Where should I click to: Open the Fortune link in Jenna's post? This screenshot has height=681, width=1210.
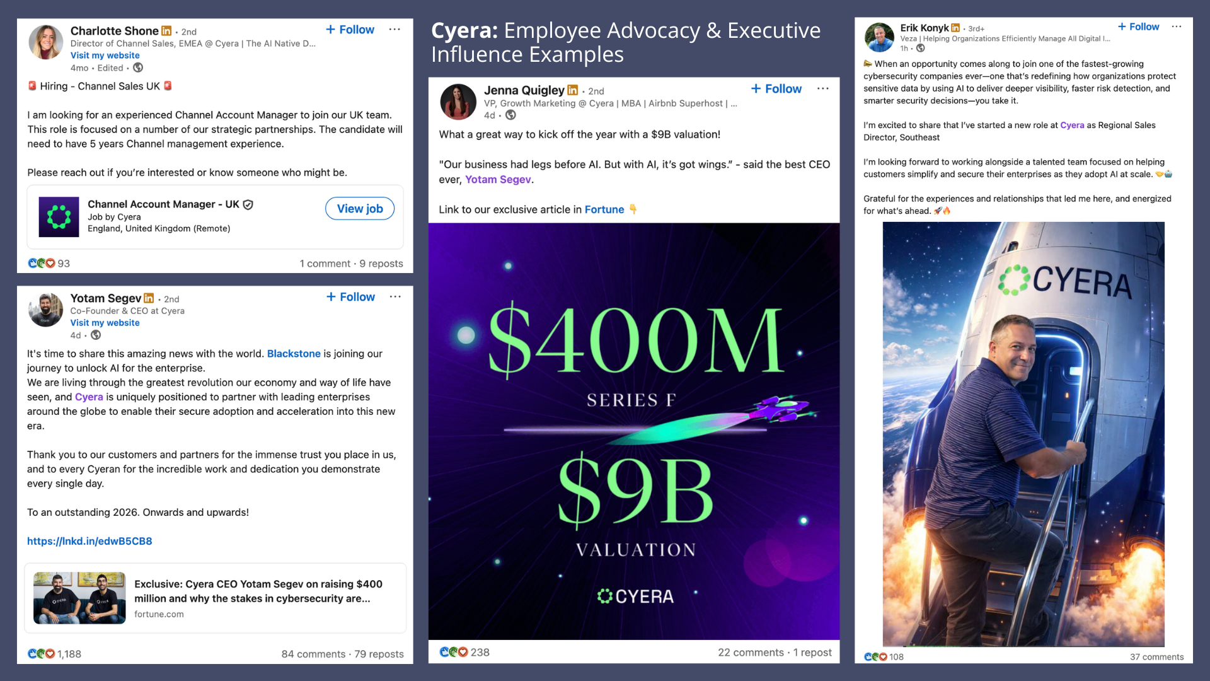click(604, 209)
